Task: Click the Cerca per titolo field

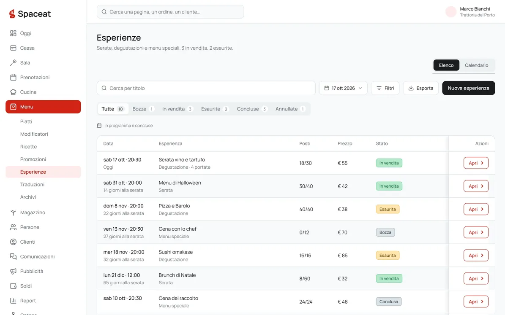Action: 206,88
